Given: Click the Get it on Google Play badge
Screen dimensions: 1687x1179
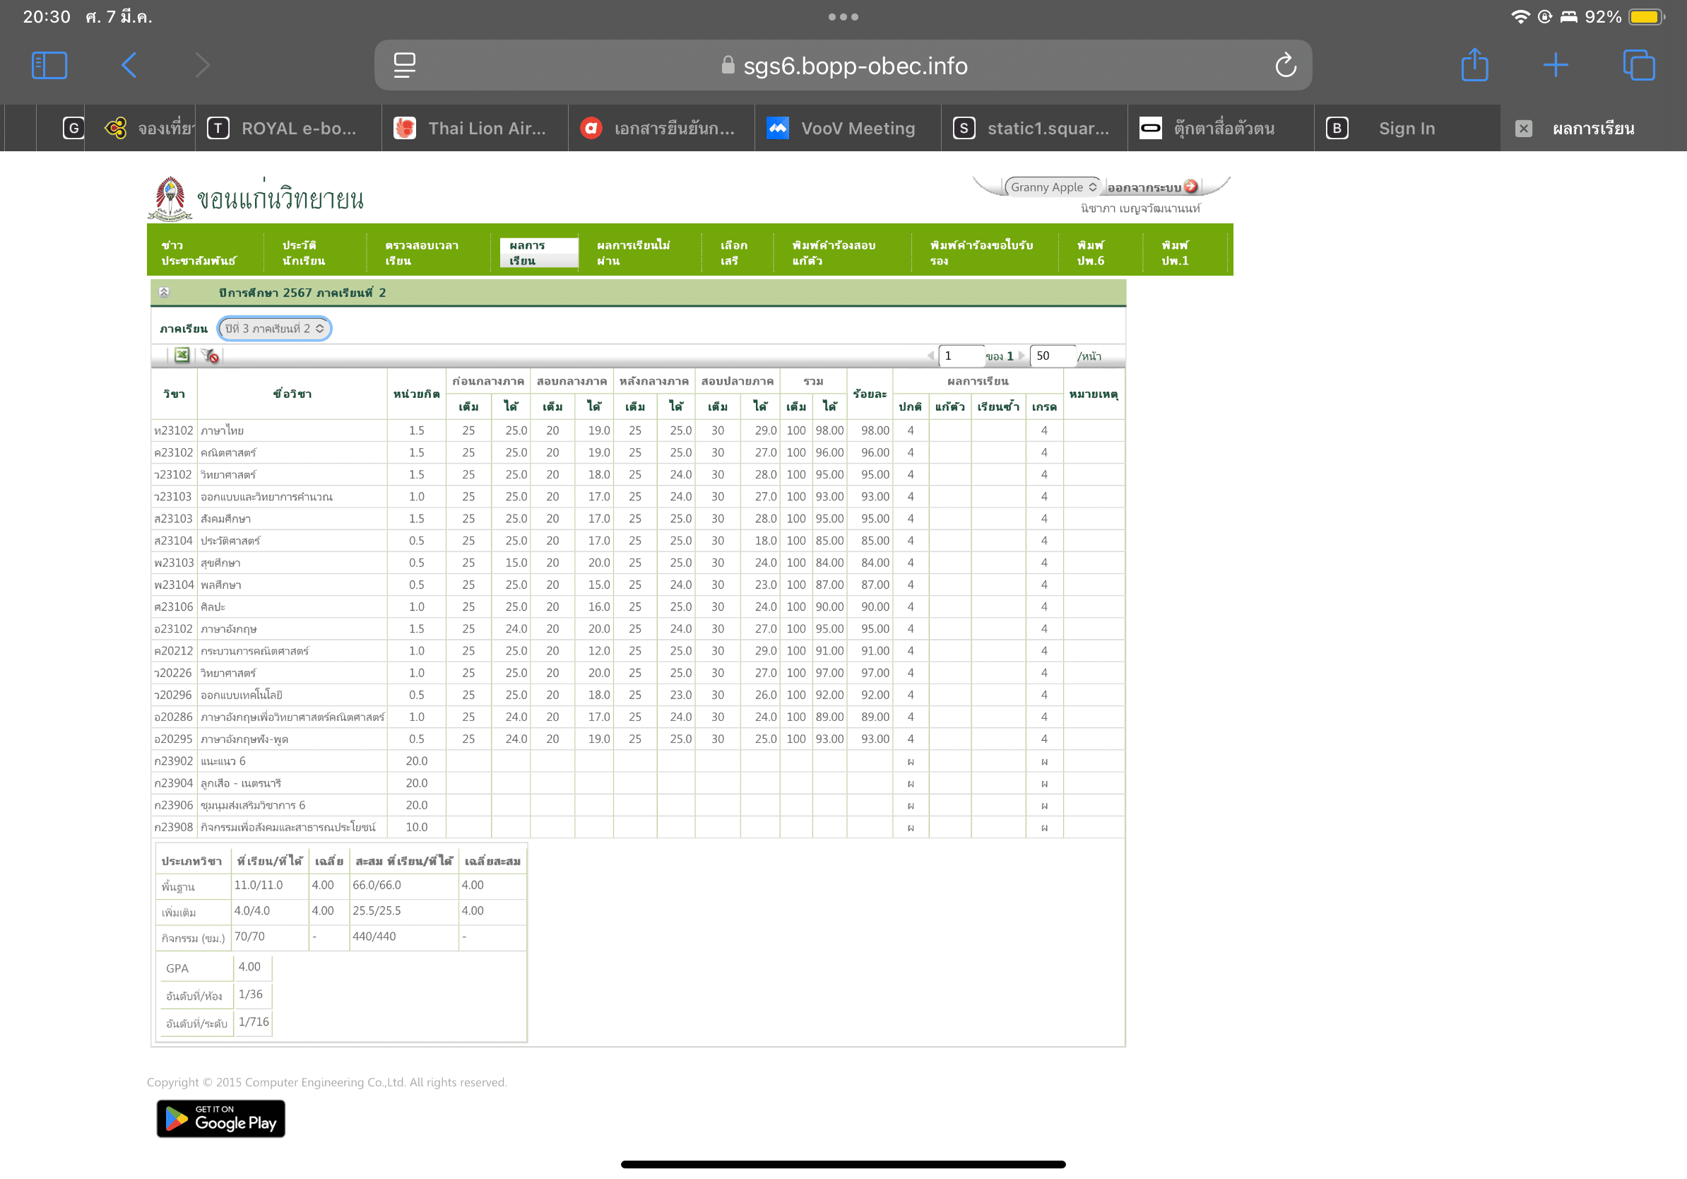Looking at the screenshot, I should [220, 1118].
